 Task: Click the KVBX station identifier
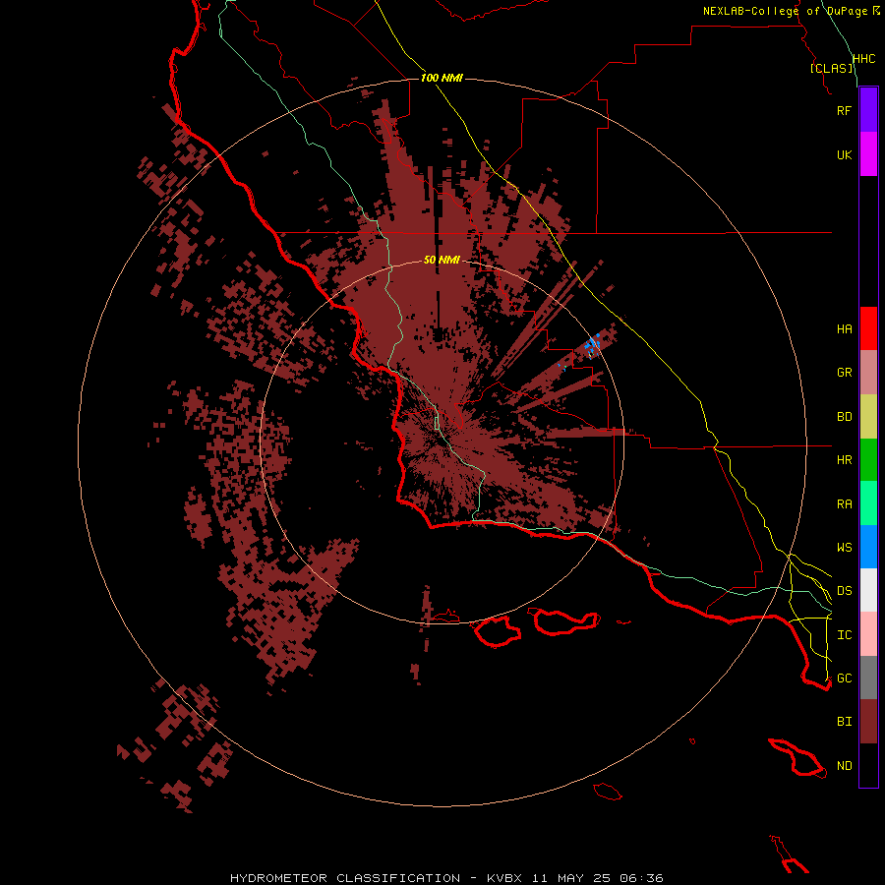(504, 878)
